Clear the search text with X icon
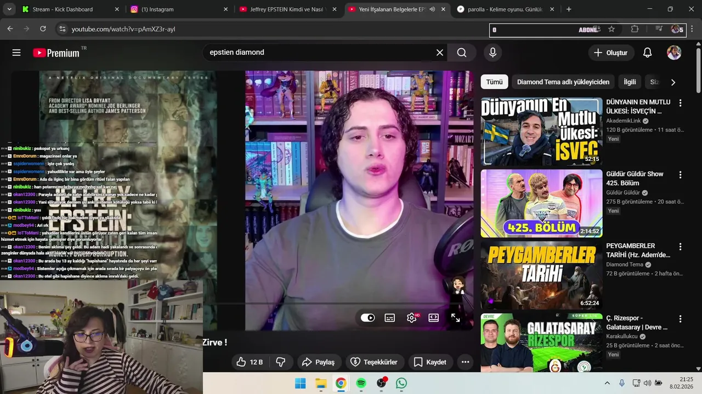 [440, 53]
